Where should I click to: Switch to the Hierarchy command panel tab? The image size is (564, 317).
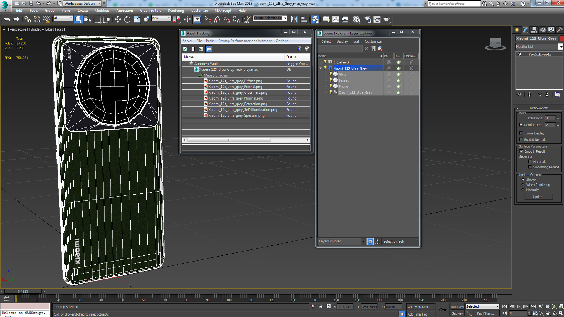534,30
